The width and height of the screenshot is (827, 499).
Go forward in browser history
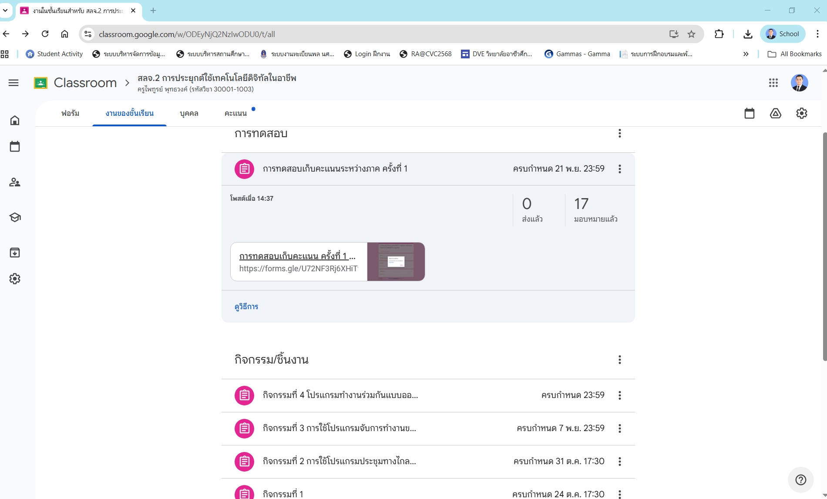[25, 34]
